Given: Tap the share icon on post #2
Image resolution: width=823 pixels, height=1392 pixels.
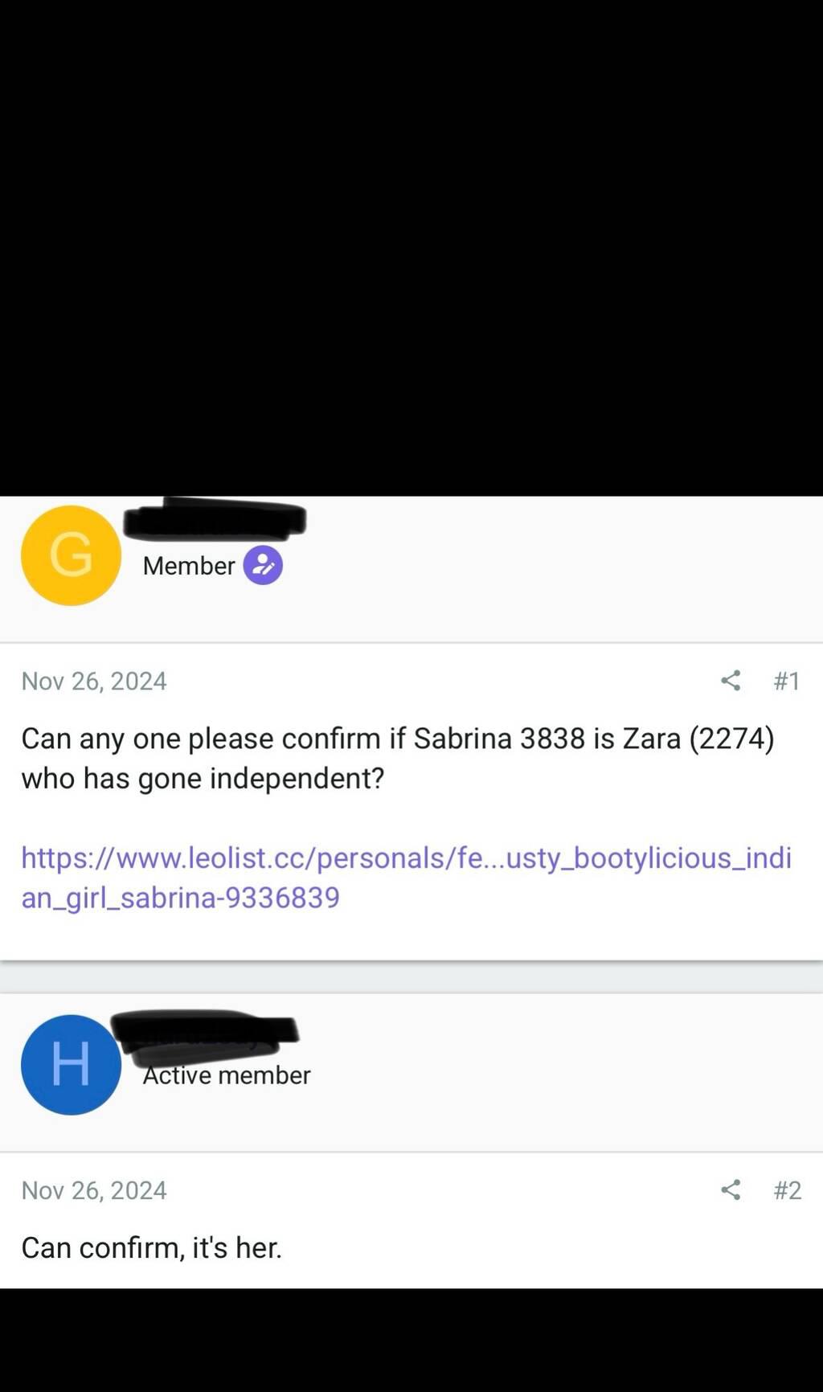Looking at the screenshot, I should 730,1189.
